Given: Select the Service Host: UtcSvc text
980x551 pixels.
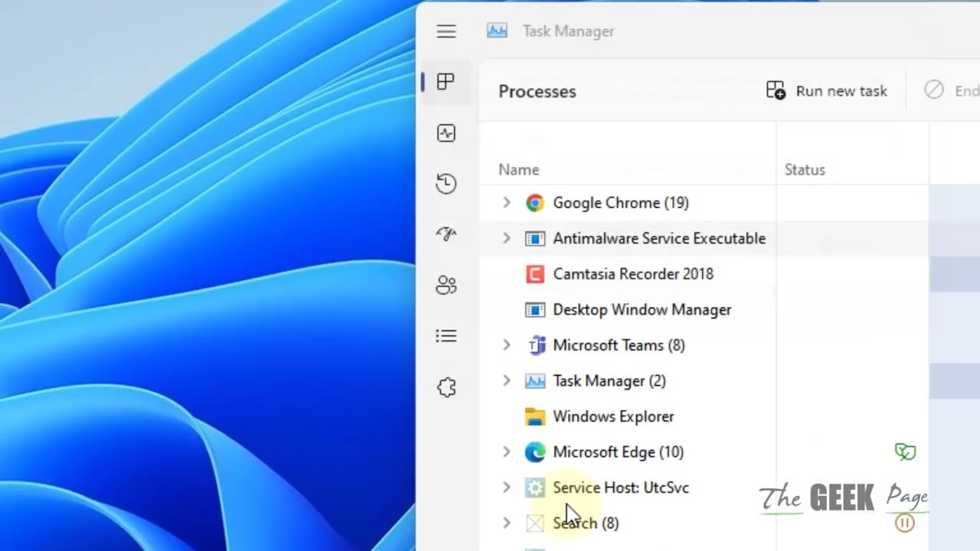Looking at the screenshot, I should [x=621, y=487].
